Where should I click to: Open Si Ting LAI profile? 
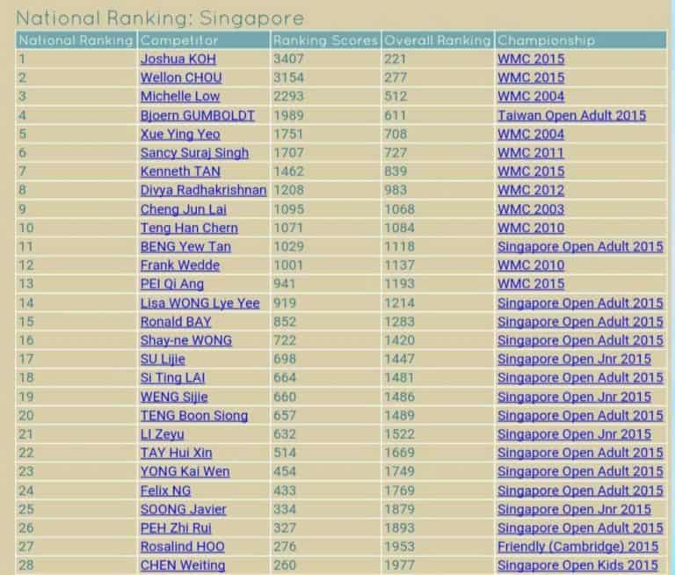click(172, 378)
